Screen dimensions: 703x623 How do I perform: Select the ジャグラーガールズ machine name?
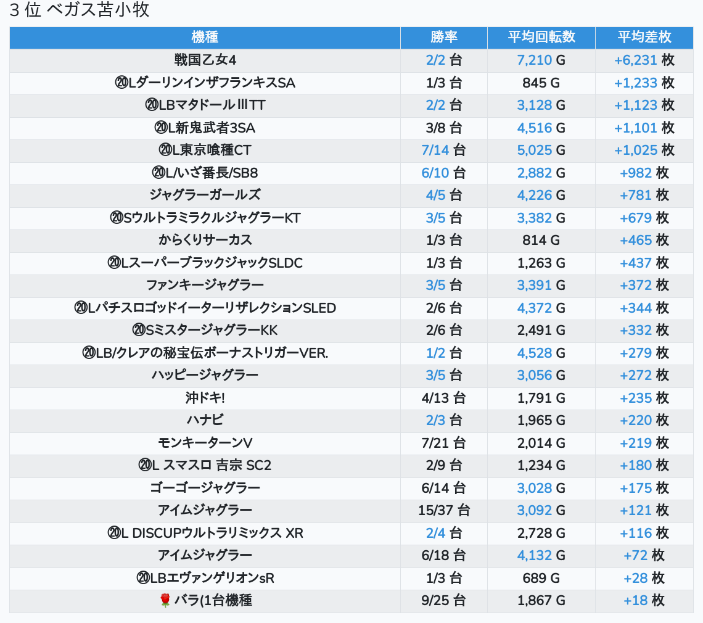point(205,195)
